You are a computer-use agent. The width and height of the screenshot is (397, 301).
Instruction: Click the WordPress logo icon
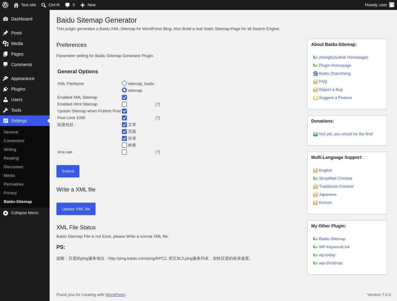(x=5, y=5)
